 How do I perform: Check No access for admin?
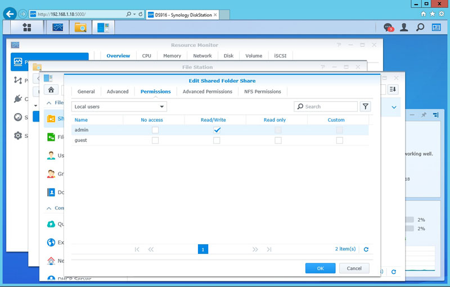coord(155,130)
